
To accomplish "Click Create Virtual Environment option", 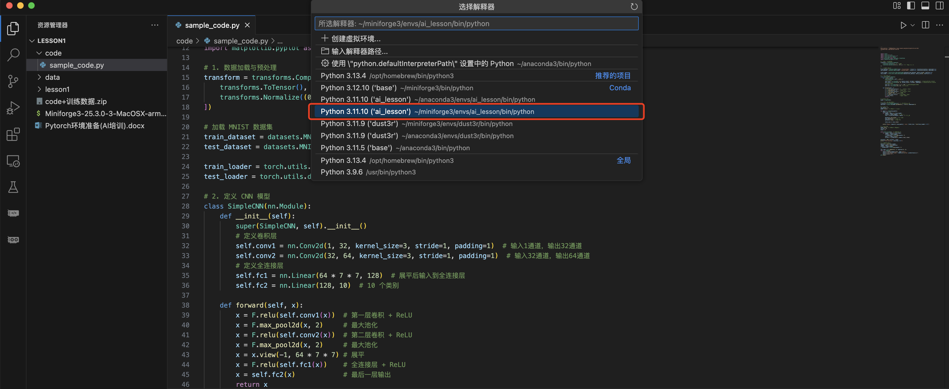I will click(355, 39).
